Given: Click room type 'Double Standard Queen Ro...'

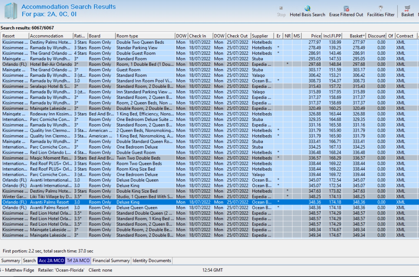Looking at the screenshot, I should [x=145, y=141].
